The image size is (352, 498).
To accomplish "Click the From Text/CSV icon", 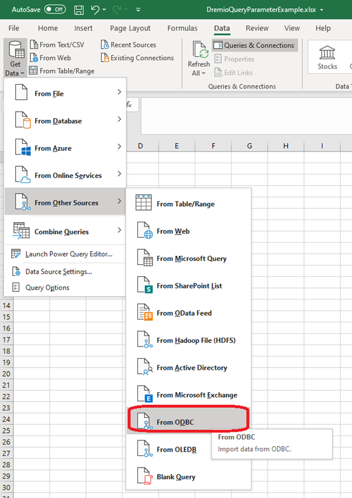I will 34,45.
